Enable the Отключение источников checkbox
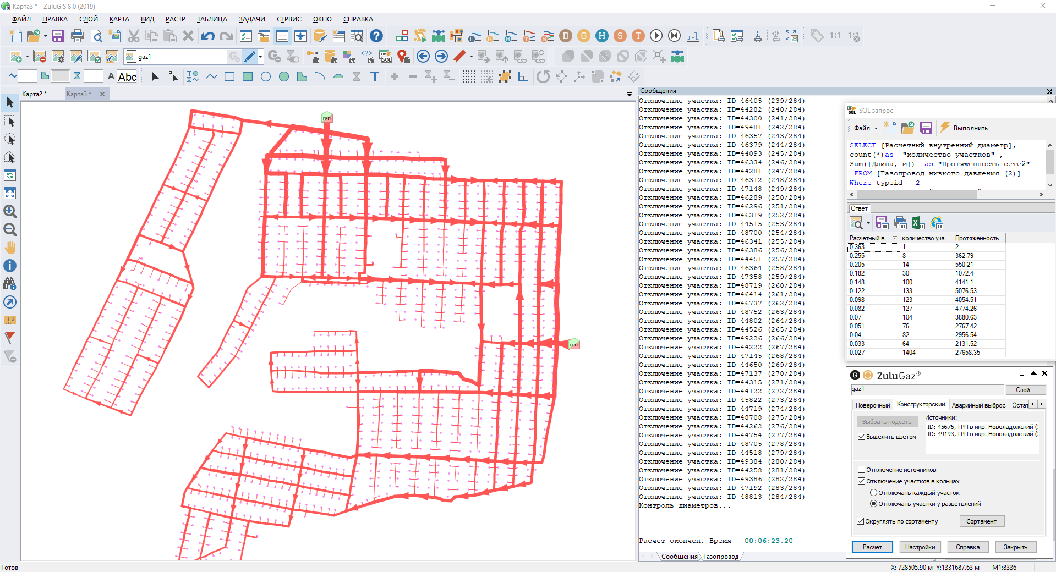This screenshot has width=1056, height=572. pos(862,470)
